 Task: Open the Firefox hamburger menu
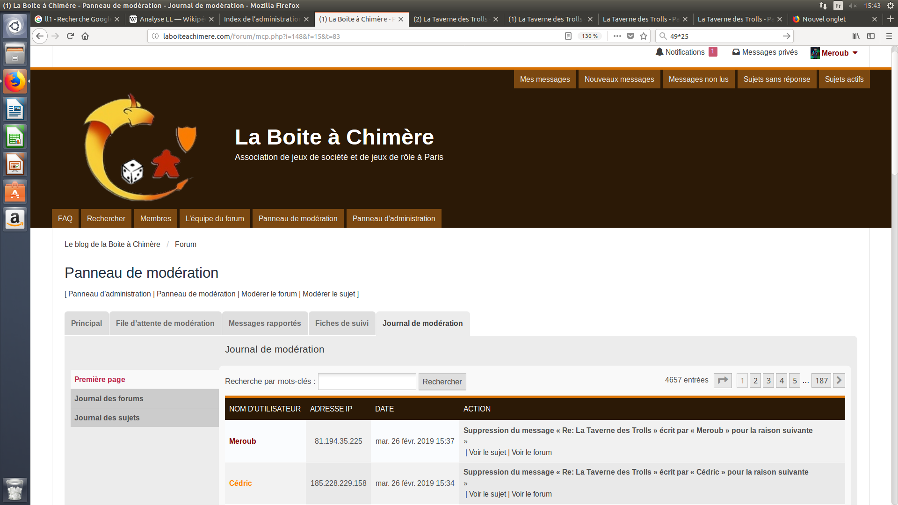889,36
